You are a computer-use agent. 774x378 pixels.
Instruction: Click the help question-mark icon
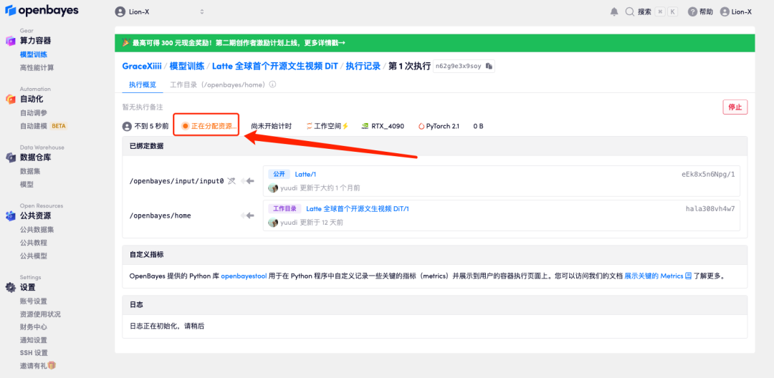[x=692, y=12]
